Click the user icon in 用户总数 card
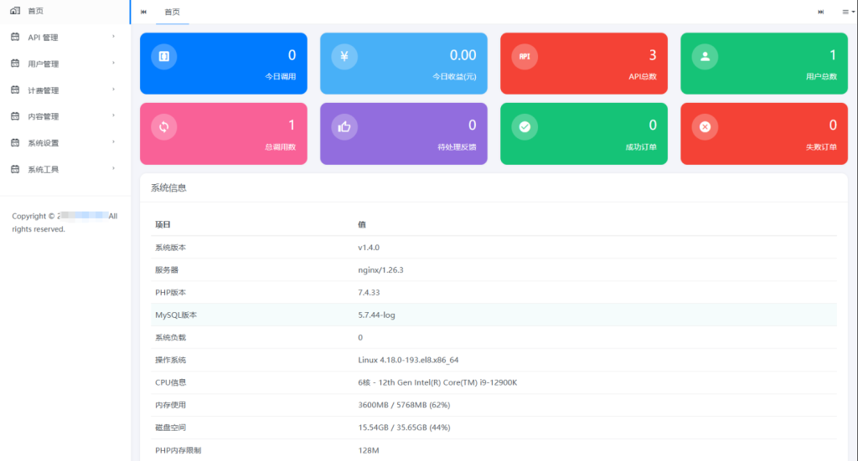858x461 pixels. click(x=705, y=56)
